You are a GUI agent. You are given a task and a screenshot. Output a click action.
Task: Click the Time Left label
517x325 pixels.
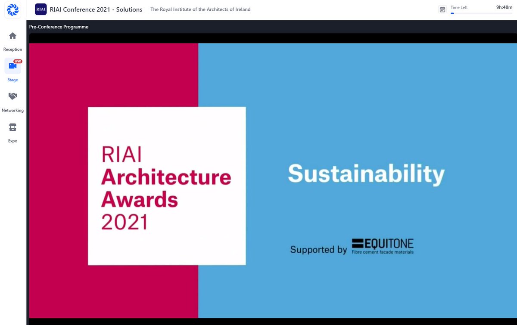click(x=459, y=7)
